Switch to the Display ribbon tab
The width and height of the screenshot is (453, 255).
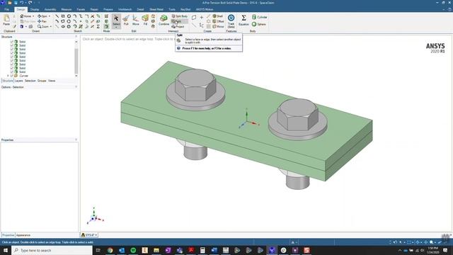pyautogui.click(x=35, y=9)
